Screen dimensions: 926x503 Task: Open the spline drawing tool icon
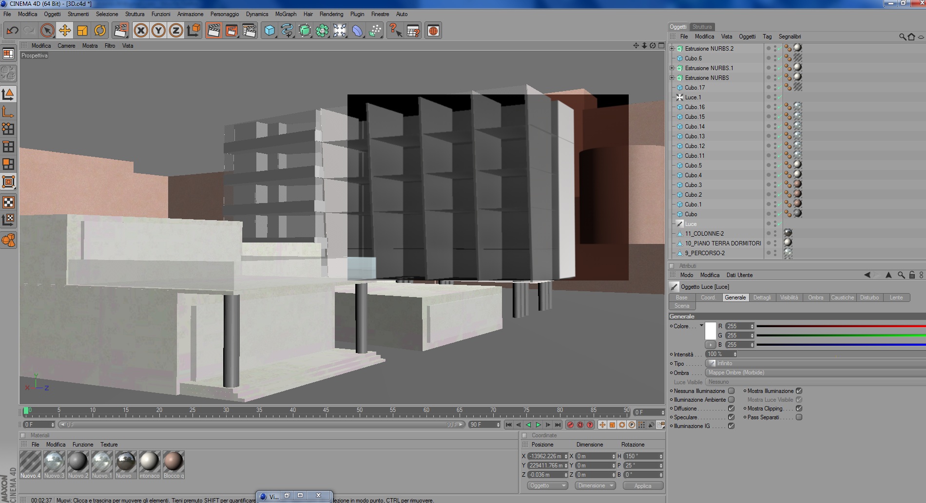287,31
